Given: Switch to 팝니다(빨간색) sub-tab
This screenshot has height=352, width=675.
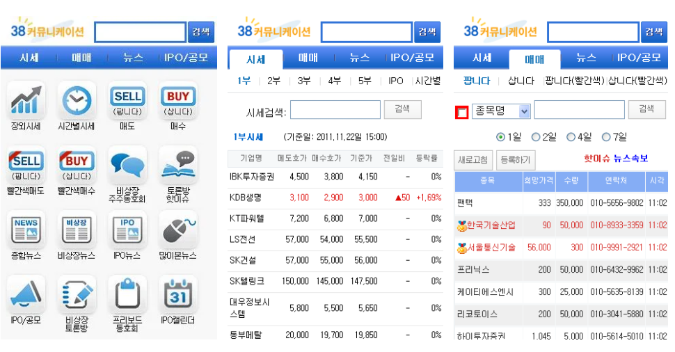Looking at the screenshot, I should click(574, 81).
